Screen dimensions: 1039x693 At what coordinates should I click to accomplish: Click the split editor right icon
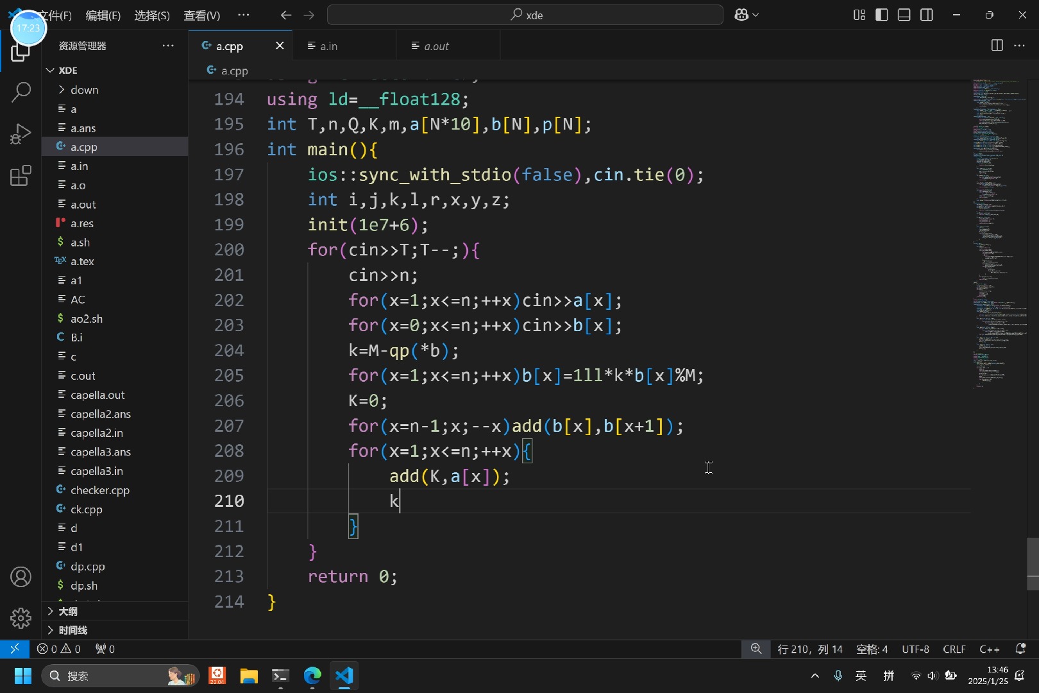997,46
